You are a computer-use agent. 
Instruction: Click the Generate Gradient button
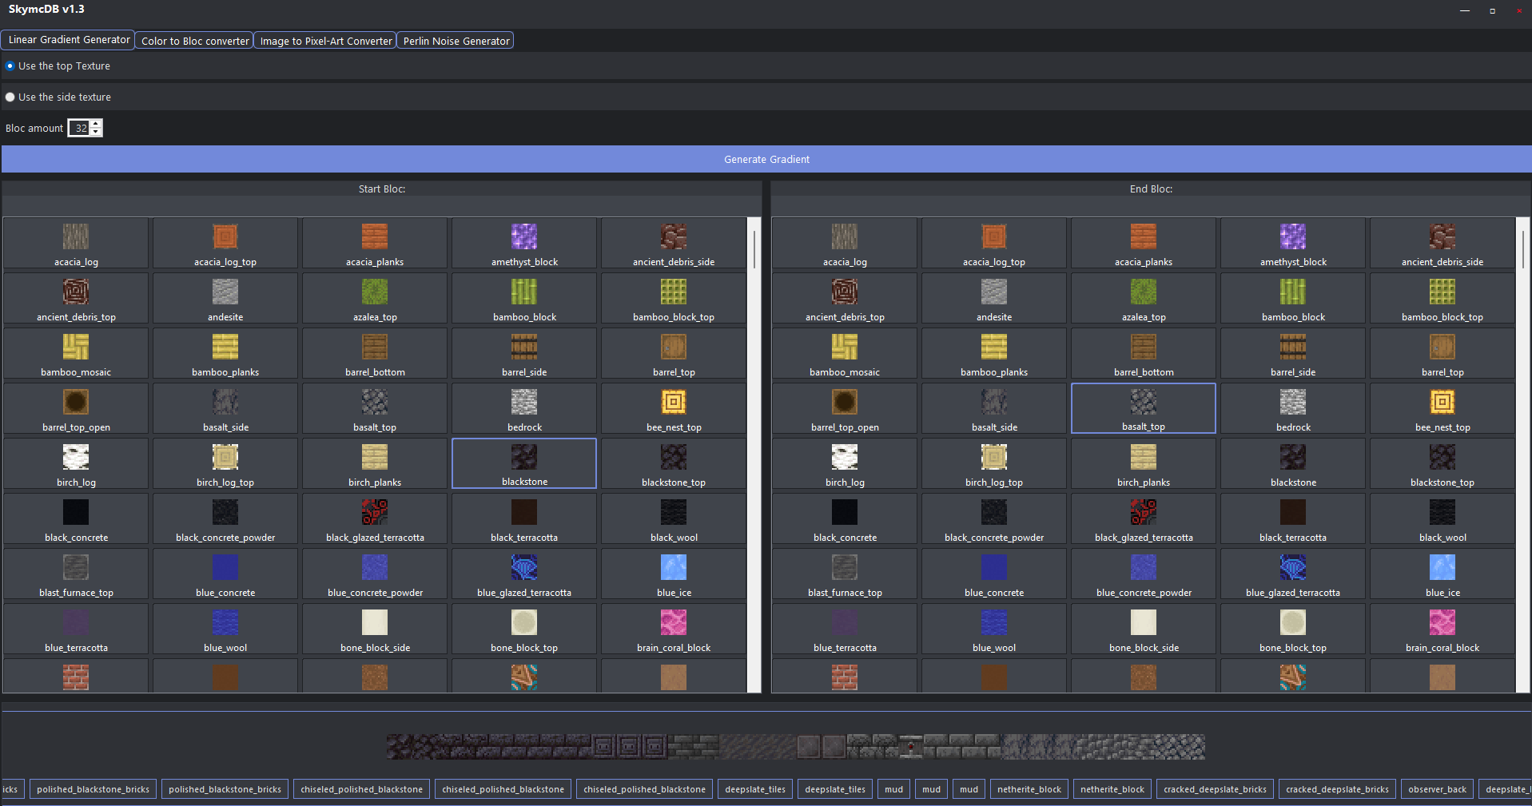click(766, 159)
